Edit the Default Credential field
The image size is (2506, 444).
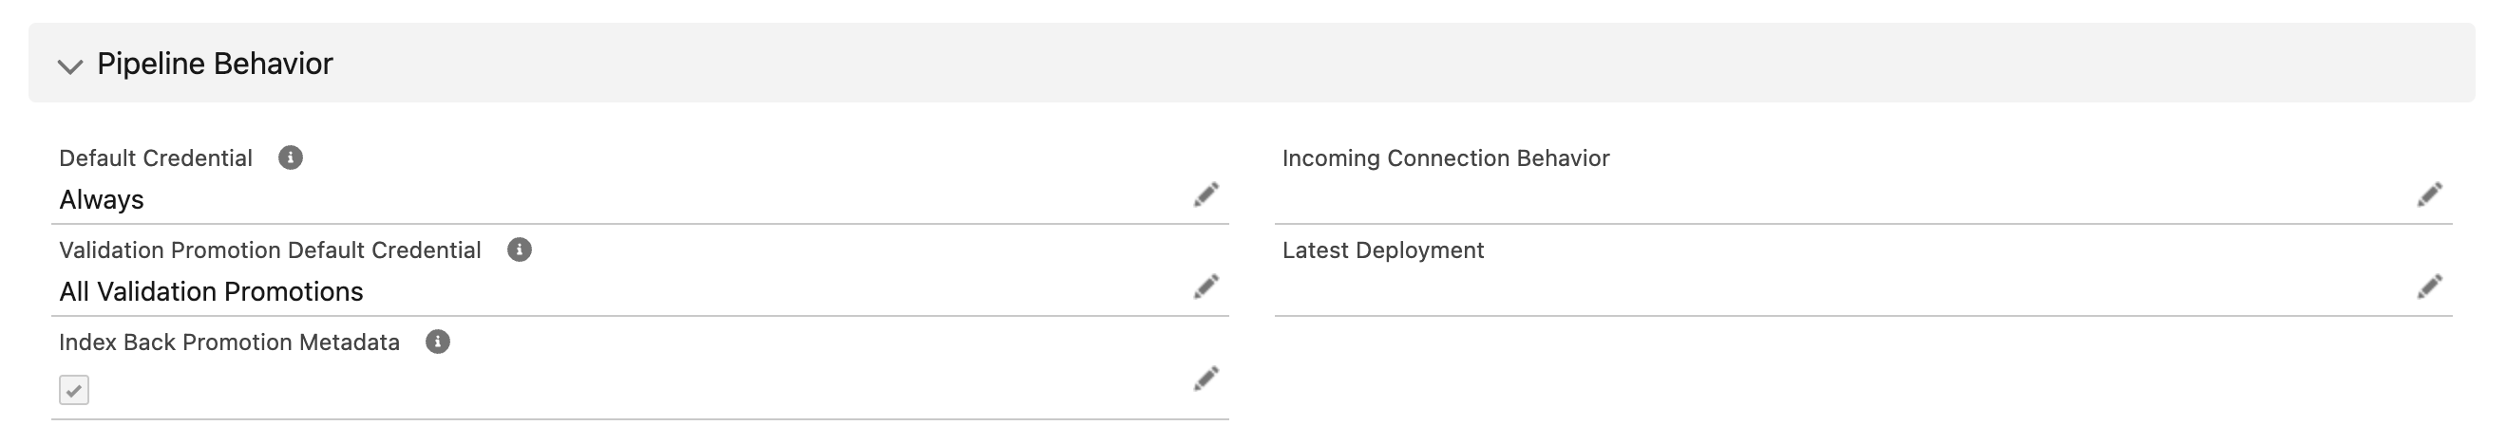1206,194
